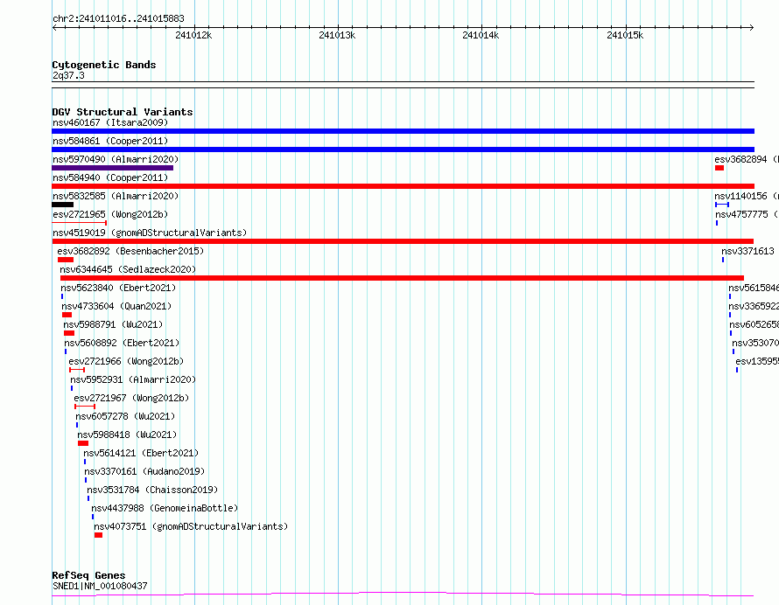Open nsv5988791 (Wu2021) variant
This screenshot has height=605, width=779.
pos(113,324)
